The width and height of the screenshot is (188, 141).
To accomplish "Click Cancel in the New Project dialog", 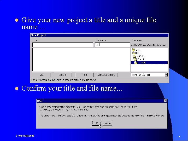I will point(63,75).
